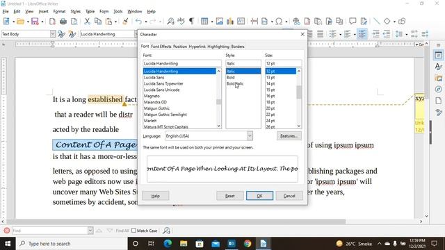Click the Basic Shapes diamond icon
The image size is (445, 250).
[387, 22]
